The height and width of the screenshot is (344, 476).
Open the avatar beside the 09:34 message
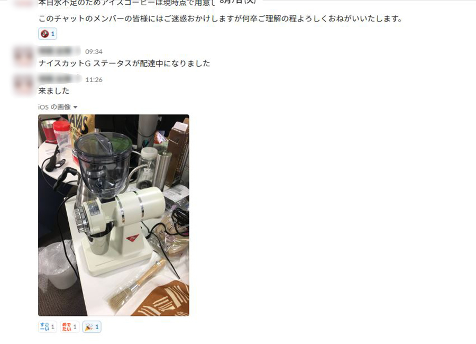23,57
